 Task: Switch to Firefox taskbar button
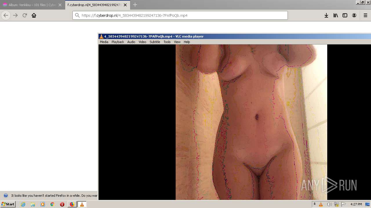(x=72, y=204)
